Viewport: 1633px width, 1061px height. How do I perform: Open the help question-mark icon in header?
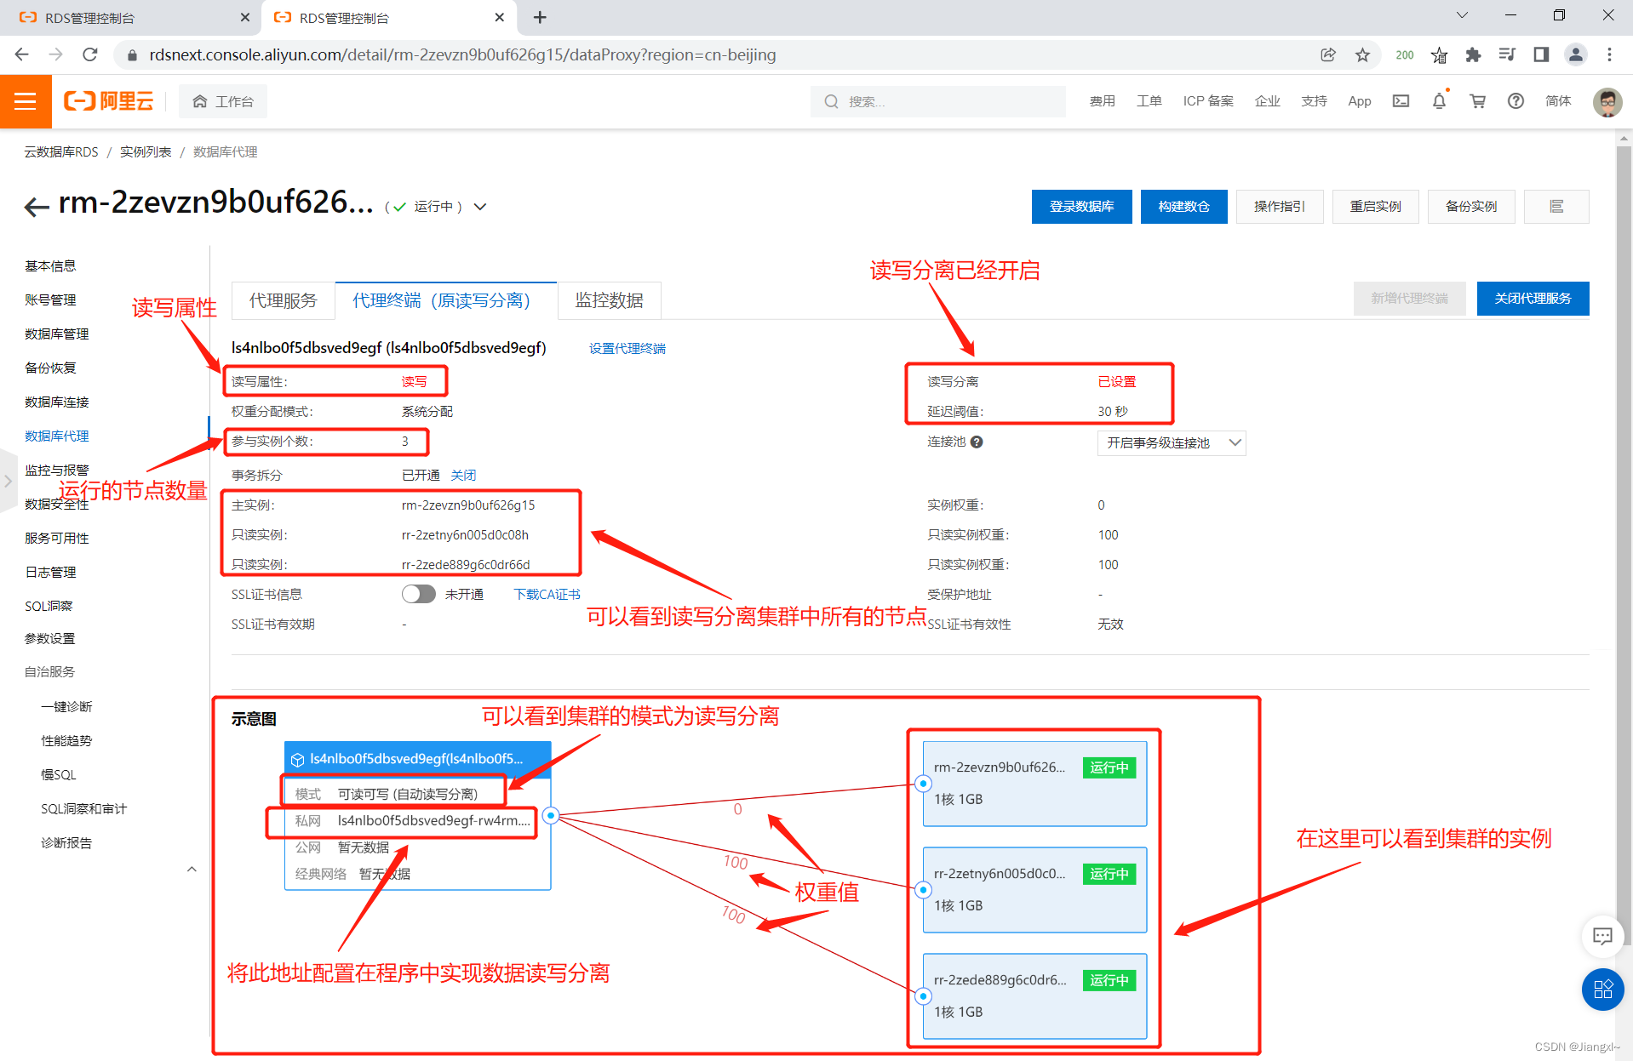coord(1516,101)
